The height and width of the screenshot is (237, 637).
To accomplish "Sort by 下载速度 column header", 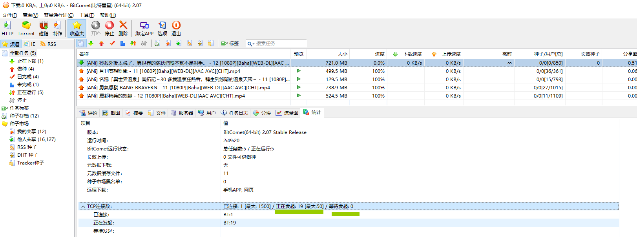I will click(x=406, y=54).
